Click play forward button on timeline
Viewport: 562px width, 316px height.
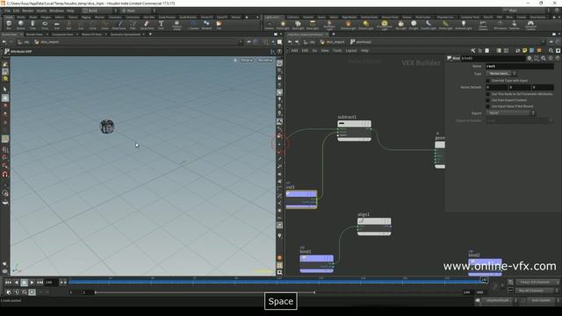pyautogui.click(x=32, y=283)
